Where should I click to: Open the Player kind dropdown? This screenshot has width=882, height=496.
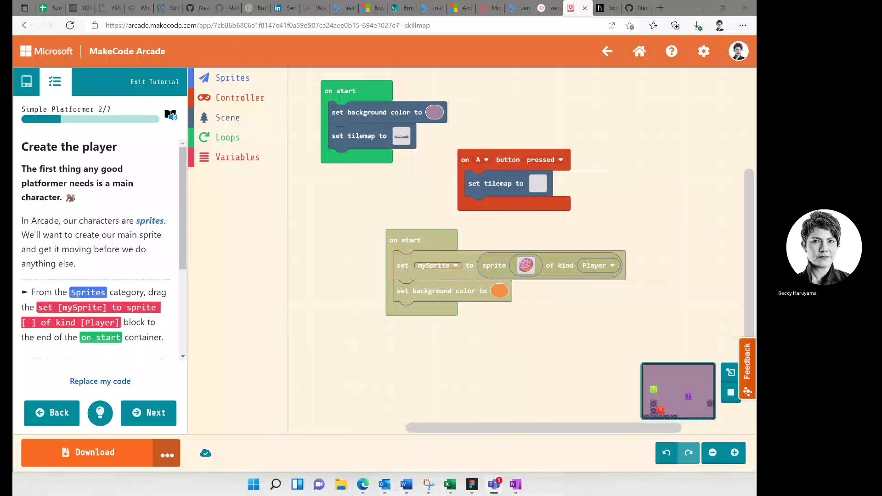click(599, 265)
